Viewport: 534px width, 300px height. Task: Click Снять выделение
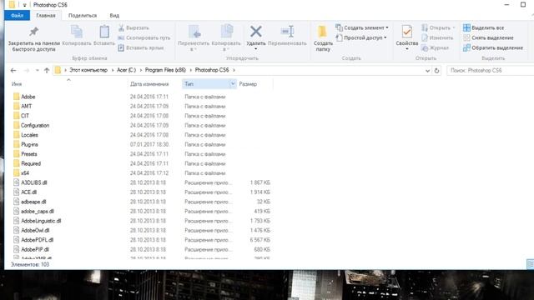(x=488, y=37)
